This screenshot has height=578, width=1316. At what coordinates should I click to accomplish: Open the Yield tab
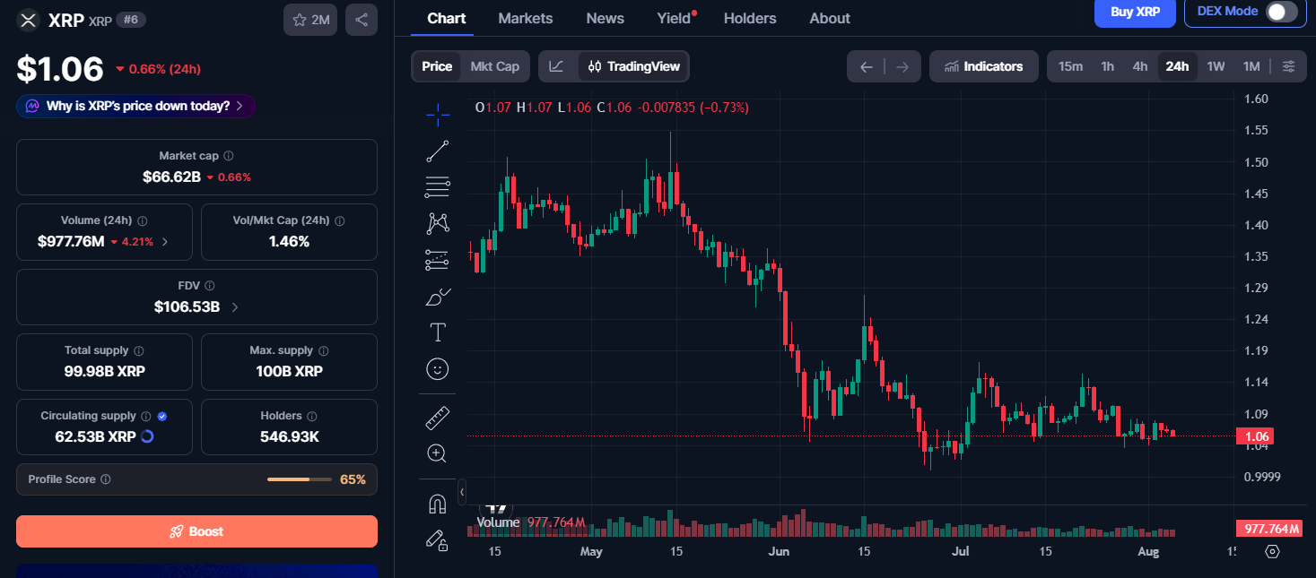tap(675, 18)
